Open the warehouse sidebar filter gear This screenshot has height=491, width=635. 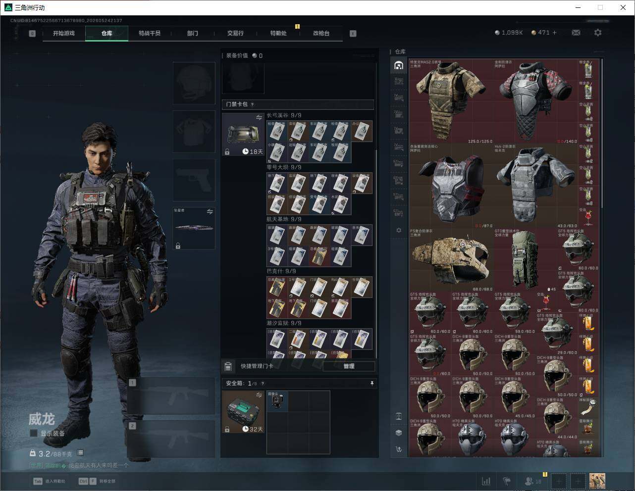(x=399, y=230)
